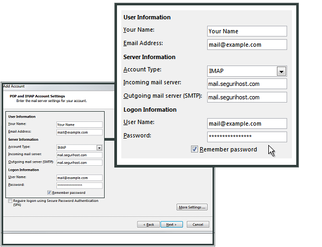The height and width of the screenshot is (247, 322).
Task: Click the Password field in enlarged view
Action: 247,137
